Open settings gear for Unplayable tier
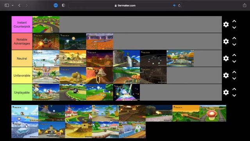The height and width of the screenshot is (141, 250). tap(226, 92)
